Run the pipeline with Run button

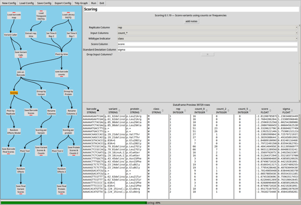94,3
